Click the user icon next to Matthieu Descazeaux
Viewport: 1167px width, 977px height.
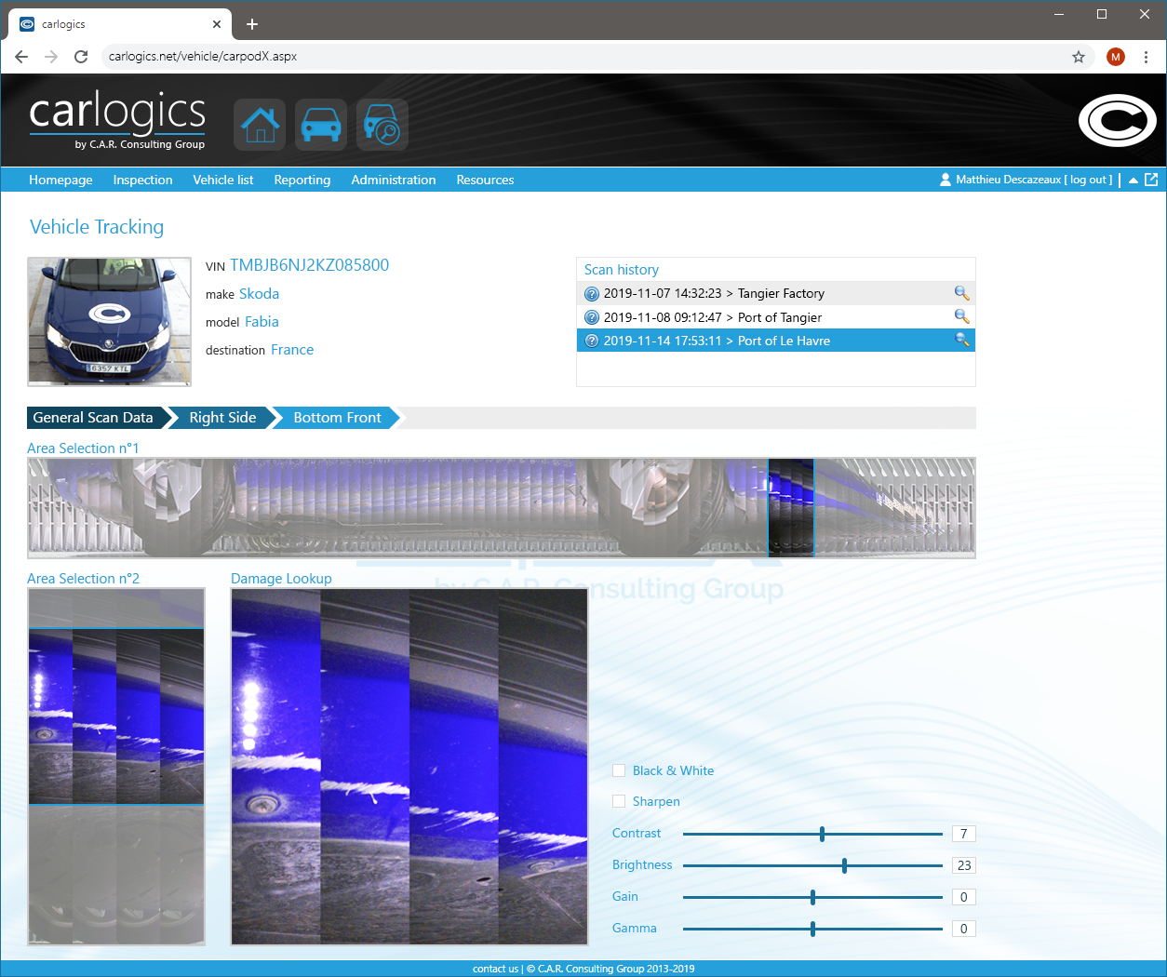point(946,180)
